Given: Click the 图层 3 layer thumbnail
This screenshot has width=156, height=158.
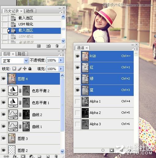Looking at the screenshot, I should tap(12, 138).
